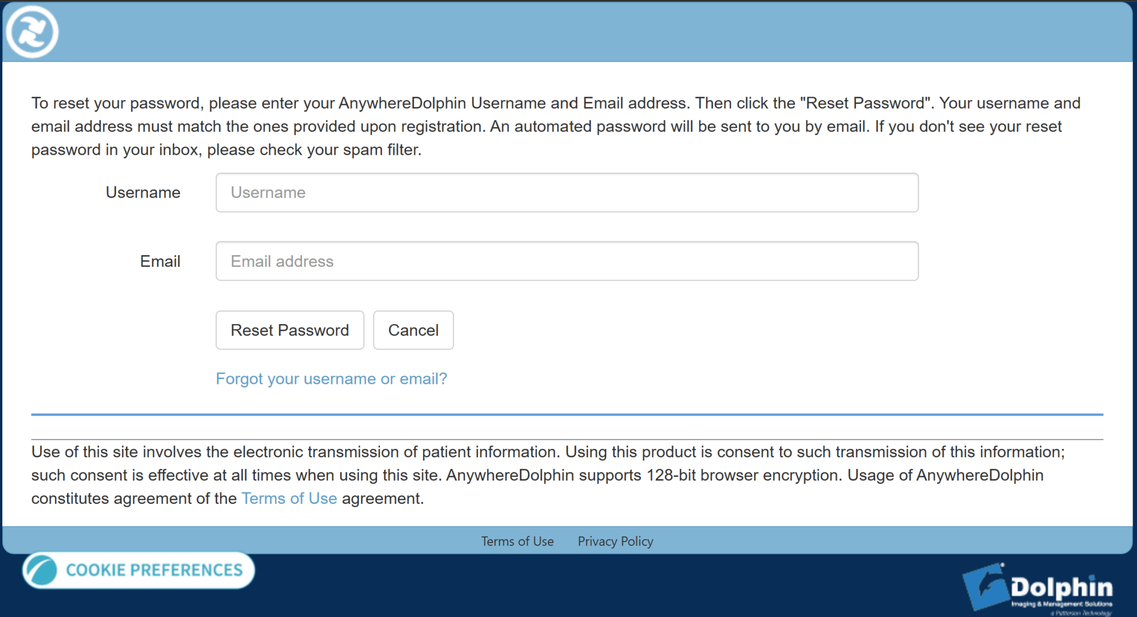Click the Dolphin wordmark text at bottom right

1061,588
